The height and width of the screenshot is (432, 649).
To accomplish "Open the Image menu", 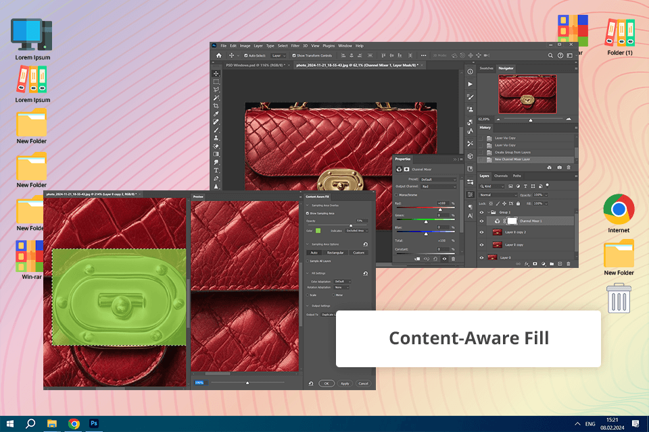I will click(245, 46).
